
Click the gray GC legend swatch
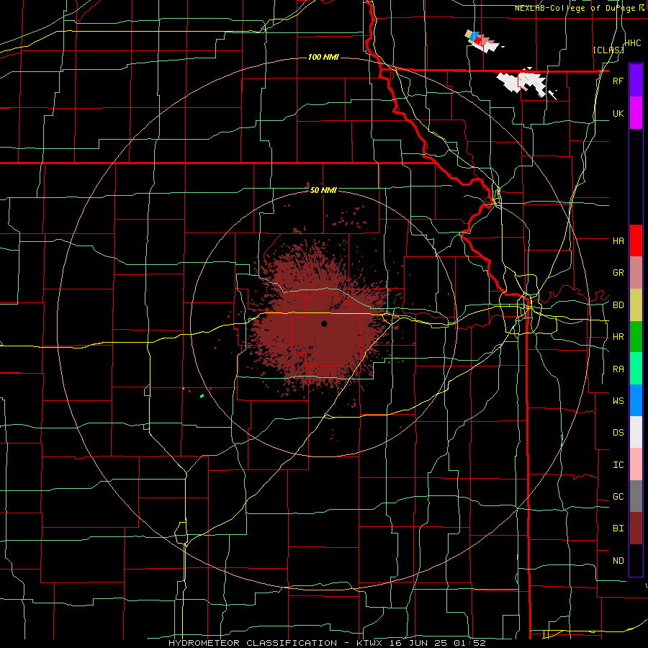click(636, 496)
